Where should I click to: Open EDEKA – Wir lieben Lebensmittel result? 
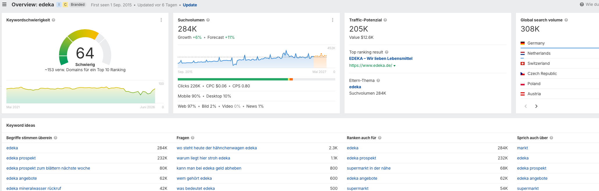pos(381,58)
